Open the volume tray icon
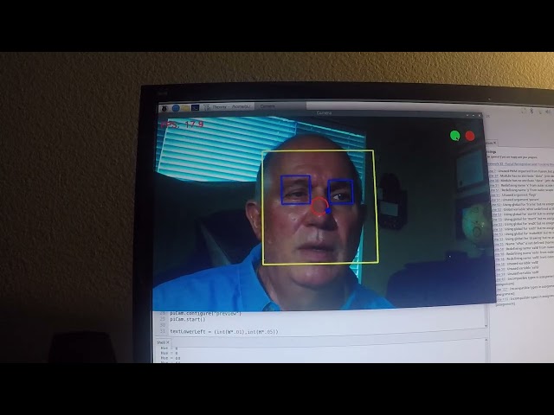The height and width of the screenshot is (415, 554). click(x=549, y=112)
